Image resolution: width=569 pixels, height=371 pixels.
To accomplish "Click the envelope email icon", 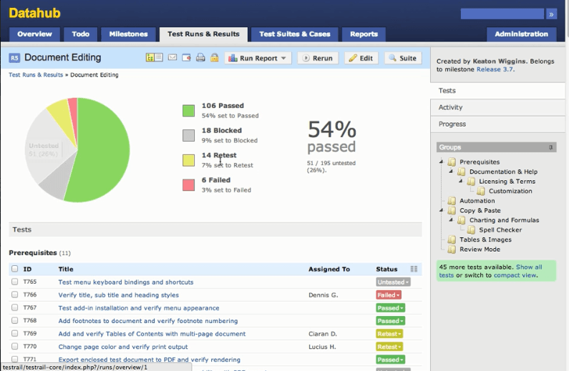I will point(172,58).
